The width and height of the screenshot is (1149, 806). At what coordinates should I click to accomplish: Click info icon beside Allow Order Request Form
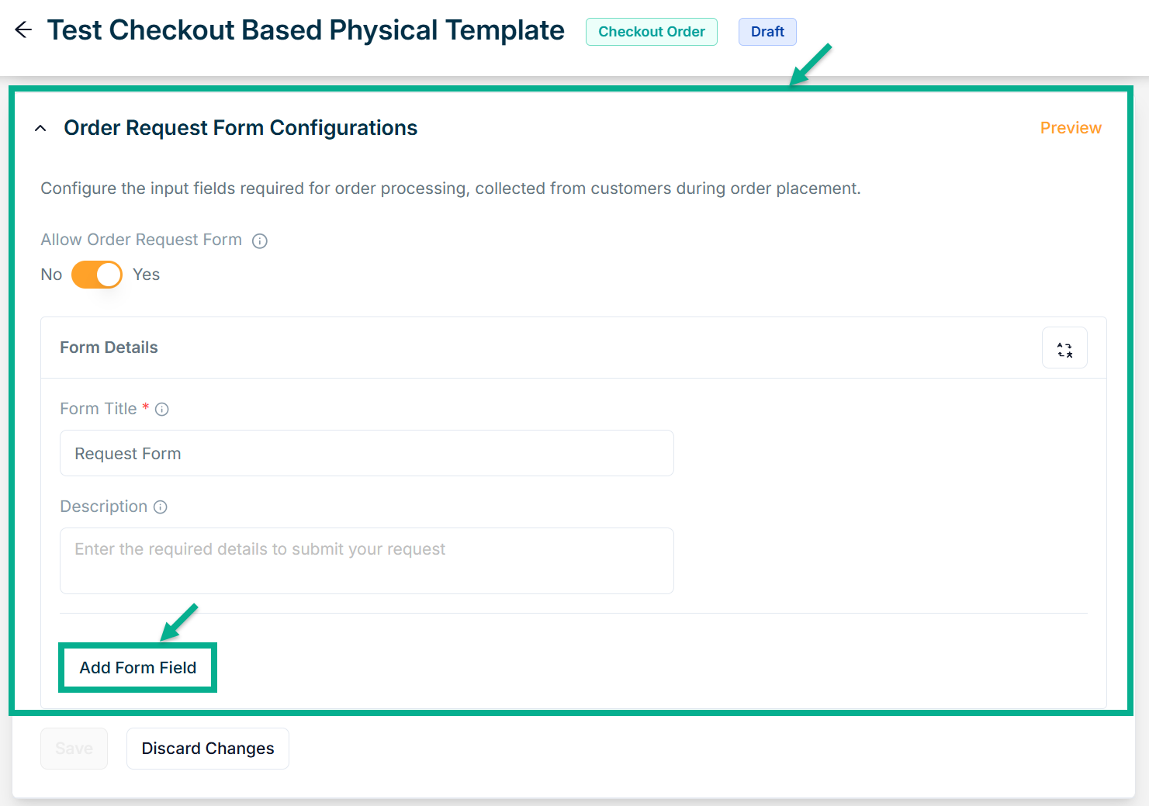coord(260,241)
